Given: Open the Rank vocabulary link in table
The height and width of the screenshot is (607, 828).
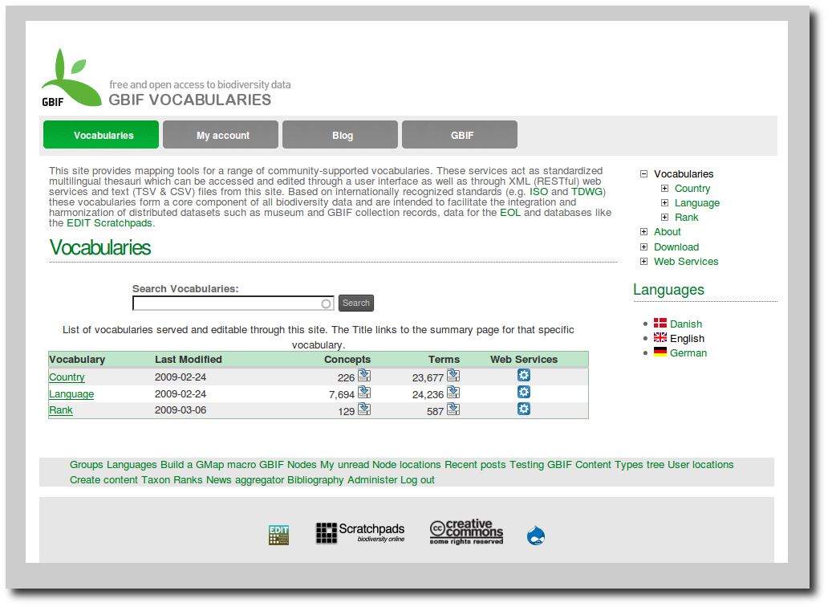Looking at the screenshot, I should (x=61, y=410).
